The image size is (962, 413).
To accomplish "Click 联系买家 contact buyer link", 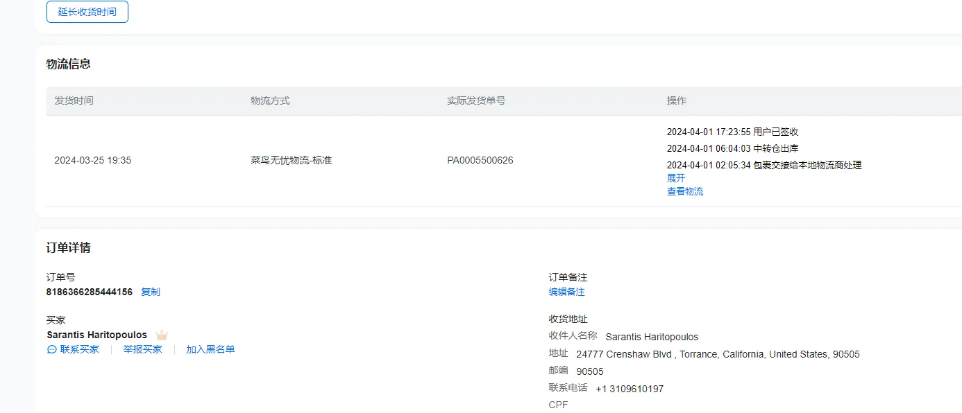I will click(80, 349).
